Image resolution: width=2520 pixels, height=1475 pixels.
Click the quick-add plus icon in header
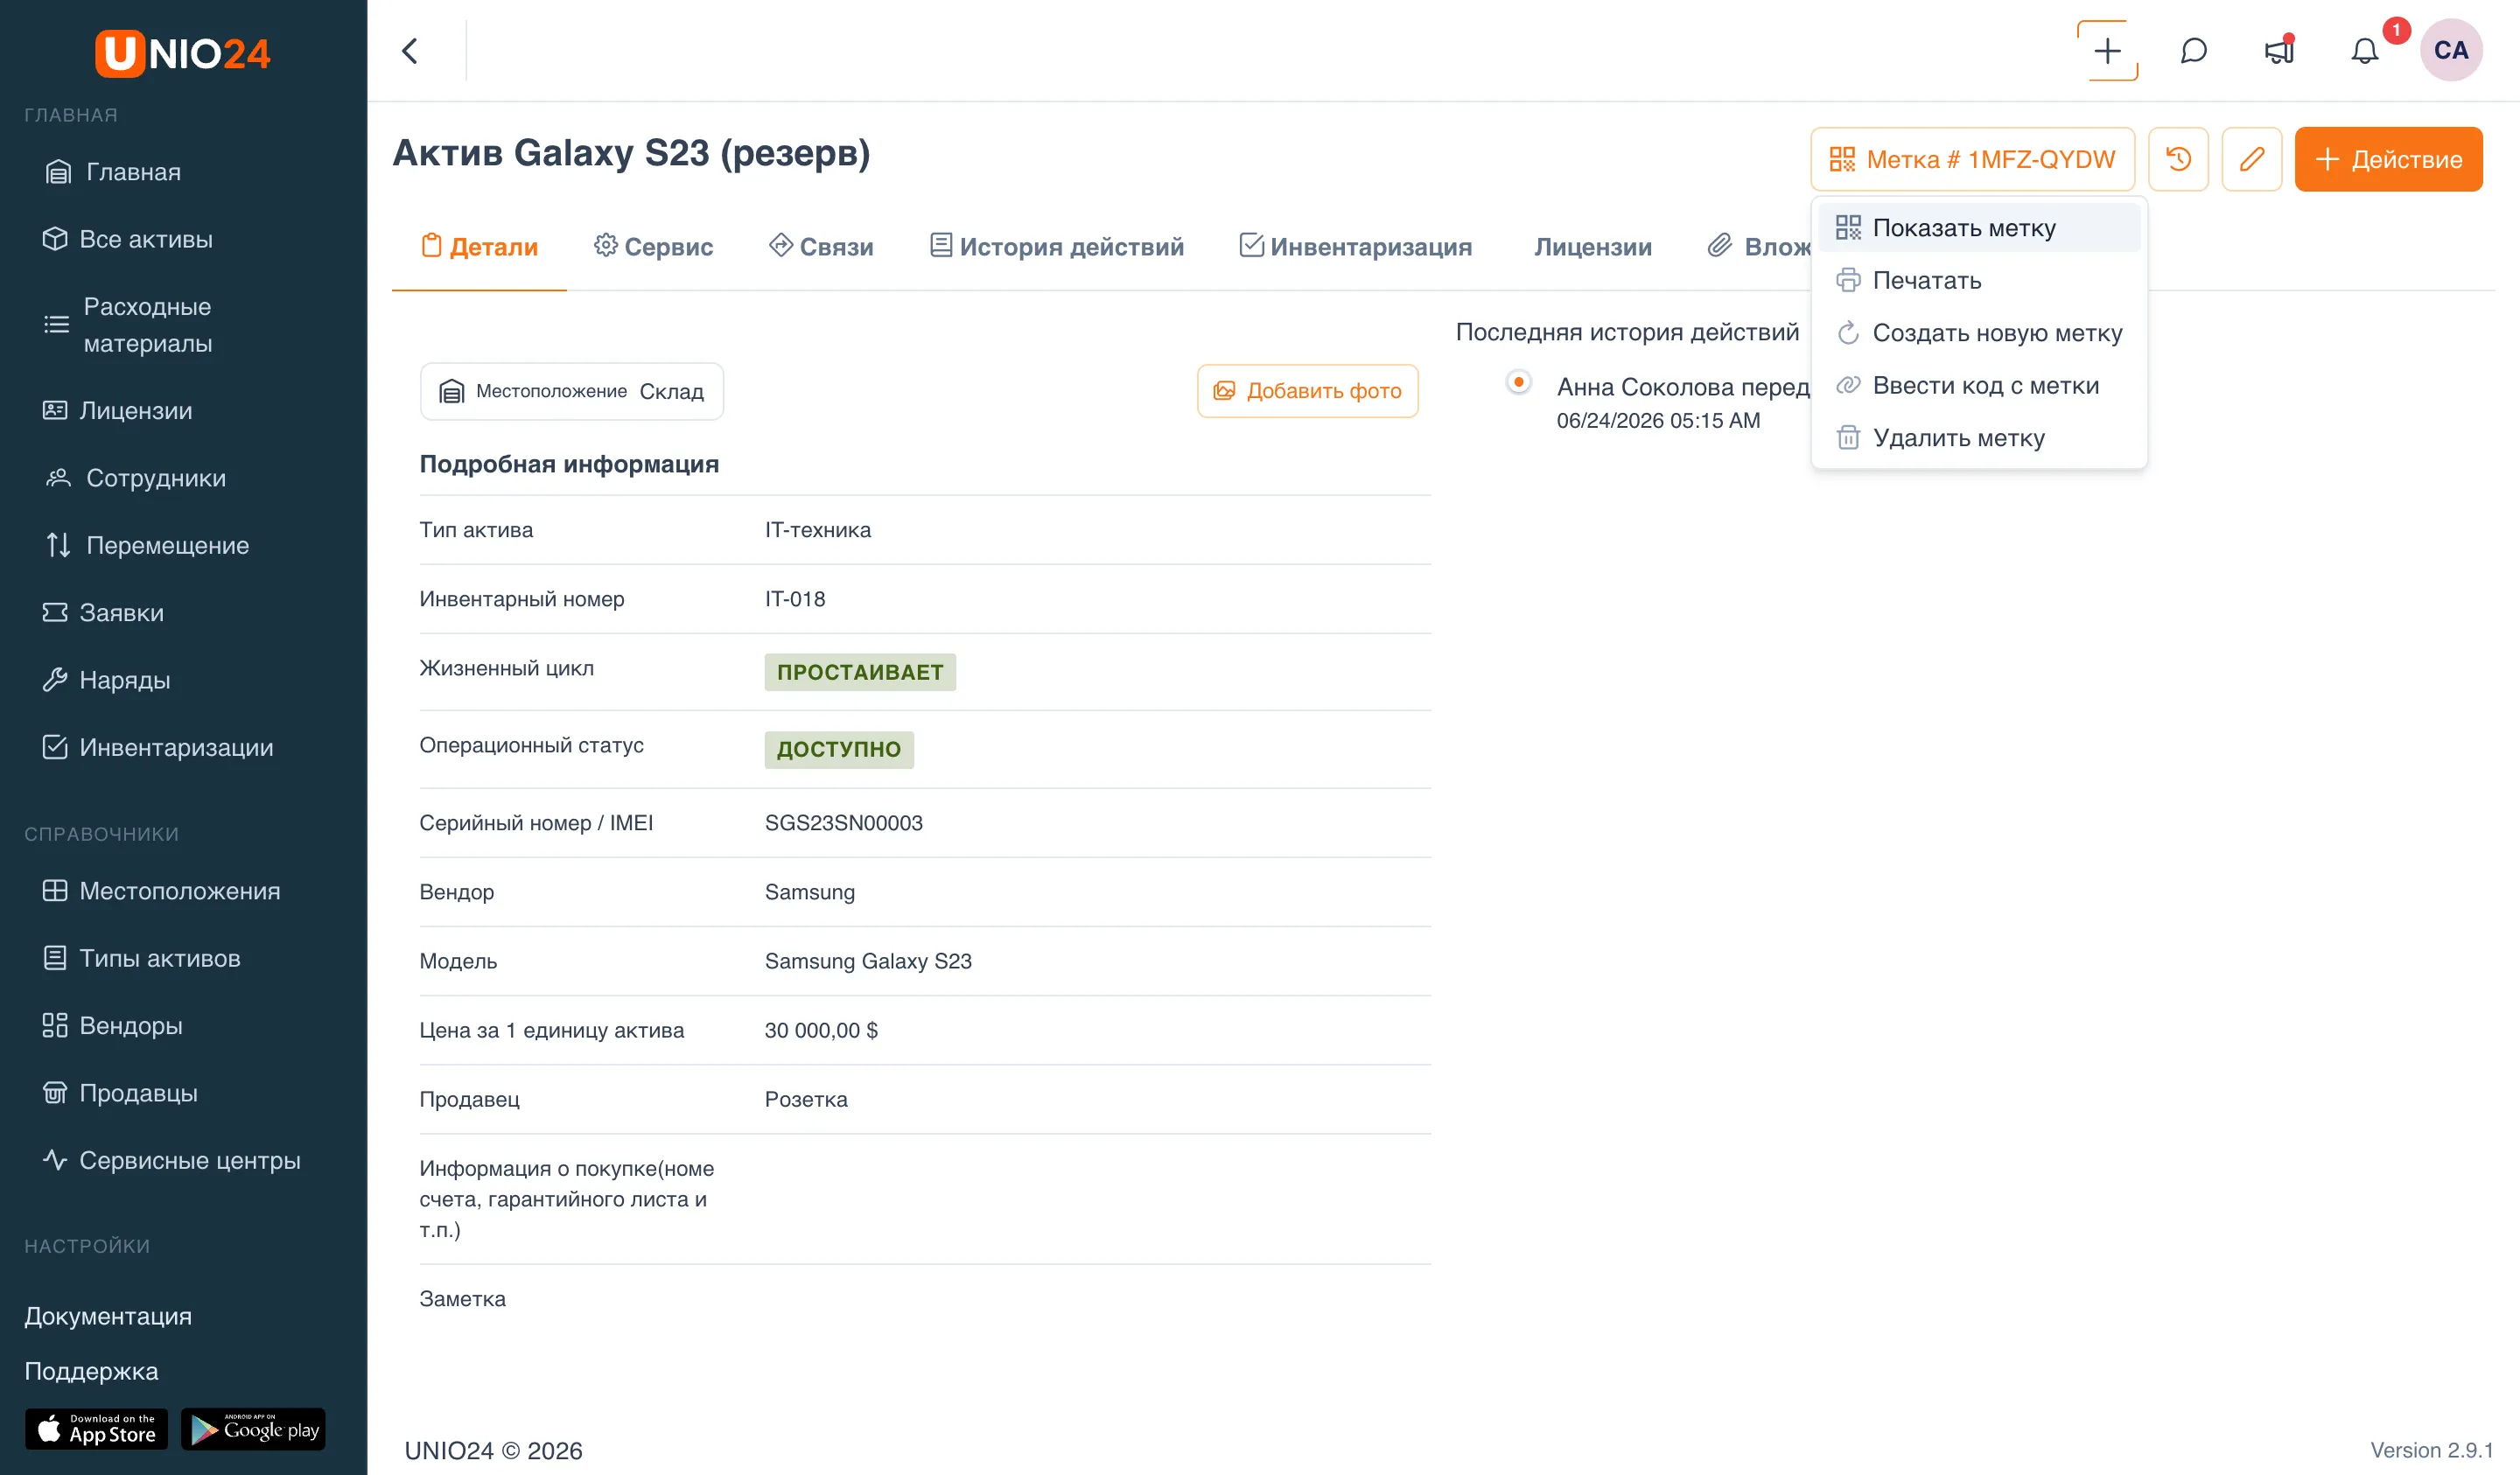[2107, 50]
